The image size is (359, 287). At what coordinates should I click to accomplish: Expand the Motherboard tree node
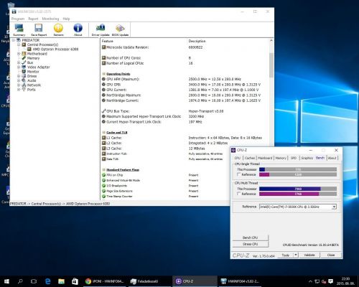point(19,54)
